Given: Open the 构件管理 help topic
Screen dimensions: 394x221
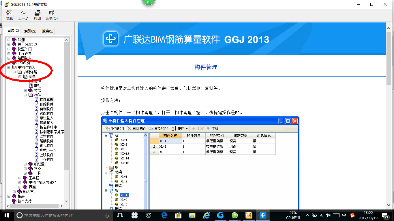Looking at the screenshot, I should point(46,100).
